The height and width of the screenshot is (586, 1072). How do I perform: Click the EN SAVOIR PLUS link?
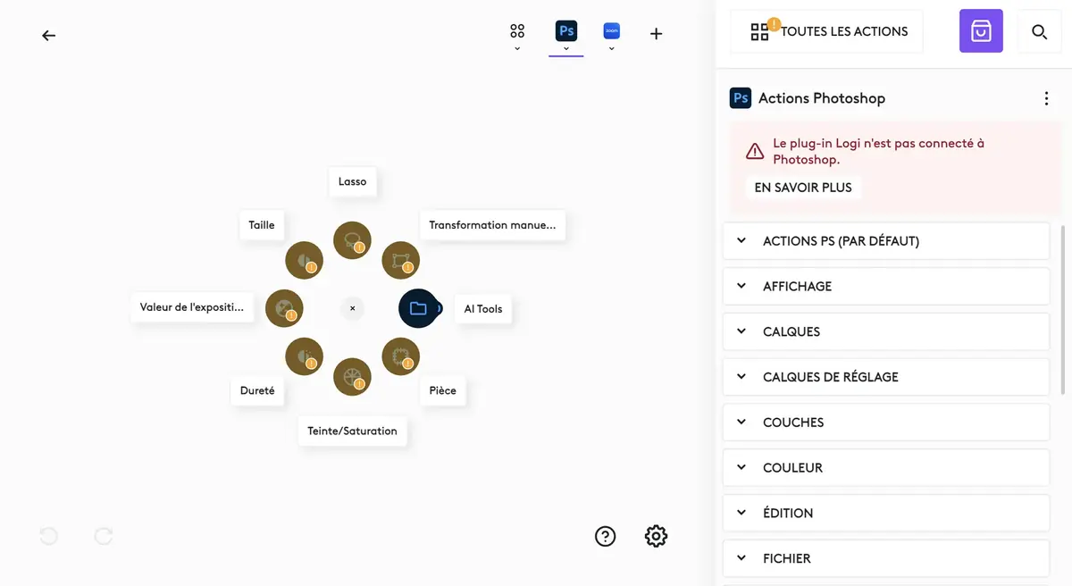pyautogui.click(x=802, y=188)
